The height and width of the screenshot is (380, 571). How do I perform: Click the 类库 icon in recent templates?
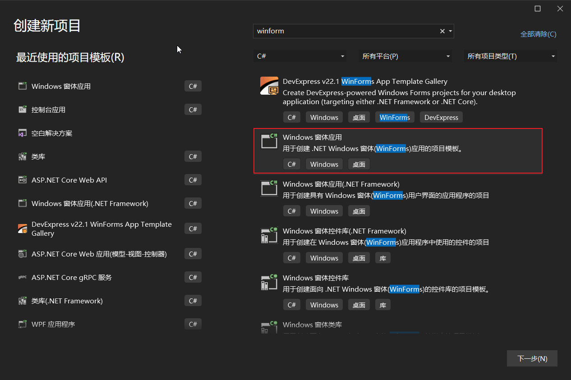22,156
